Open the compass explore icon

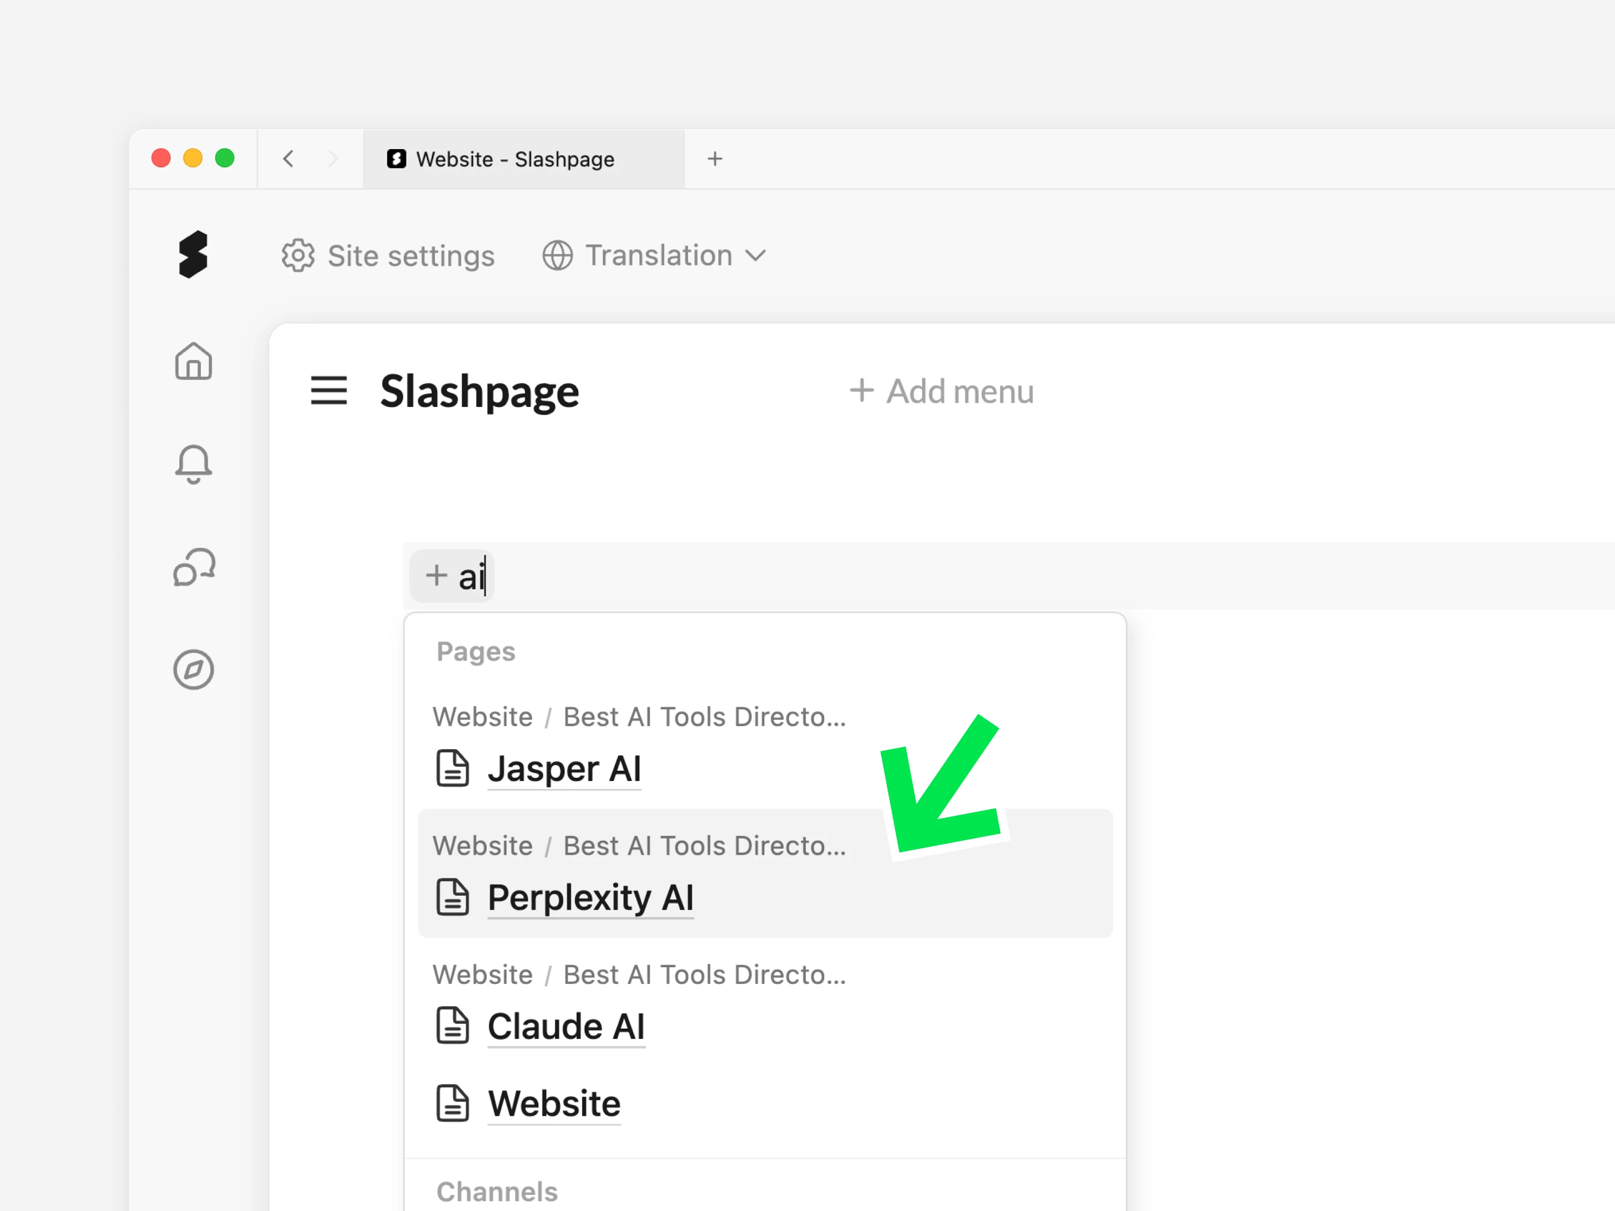point(193,670)
